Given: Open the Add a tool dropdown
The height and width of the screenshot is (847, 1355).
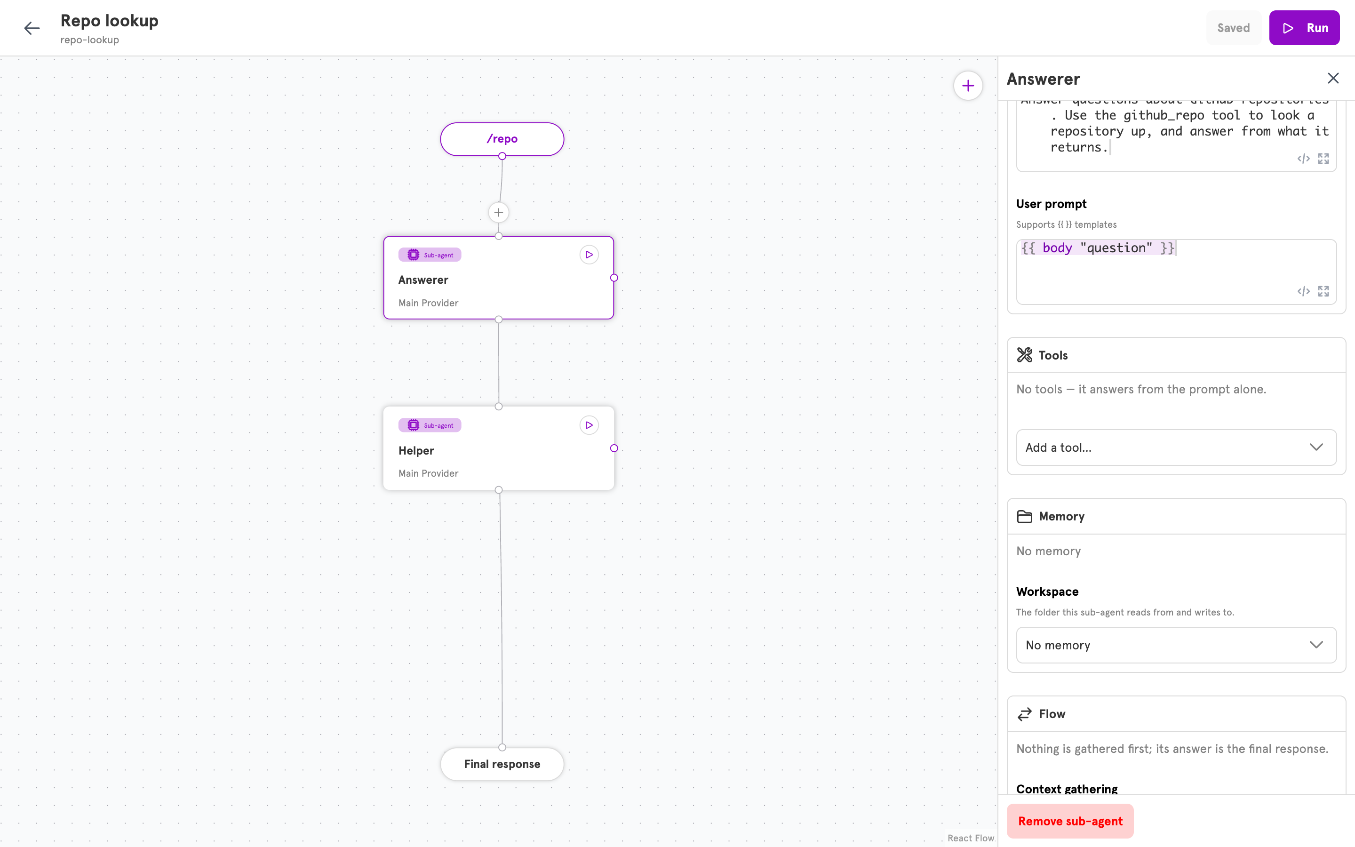Looking at the screenshot, I should (x=1176, y=447).
